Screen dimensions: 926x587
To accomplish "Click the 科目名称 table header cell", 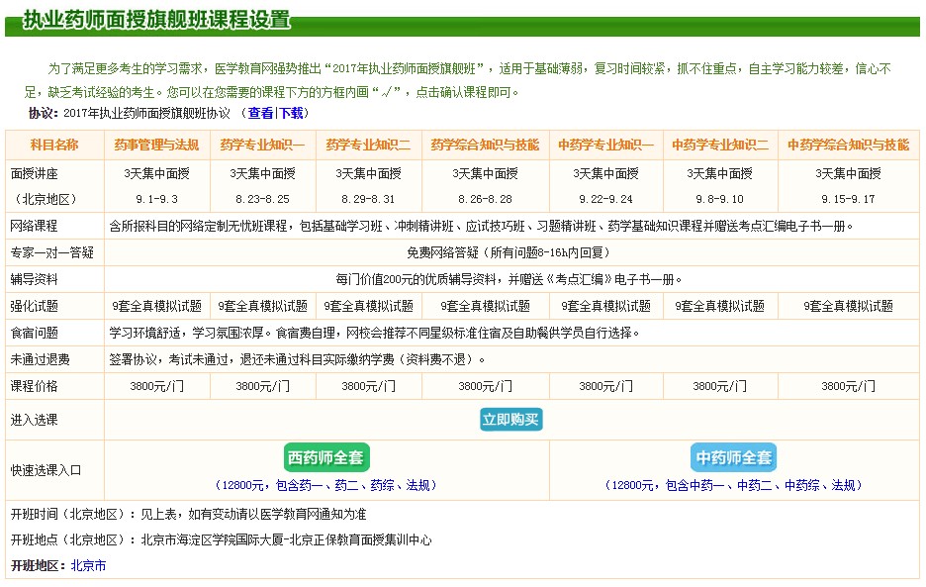I will (x=54, y=143).
